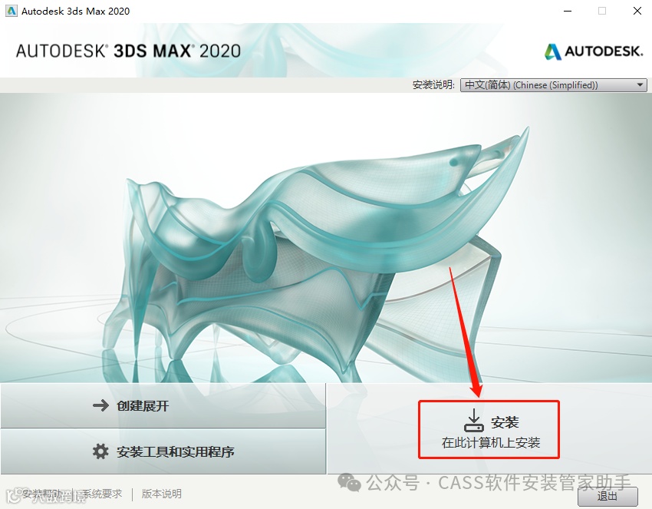Choose 创建展开 to create a deployment

pos(163,405)
